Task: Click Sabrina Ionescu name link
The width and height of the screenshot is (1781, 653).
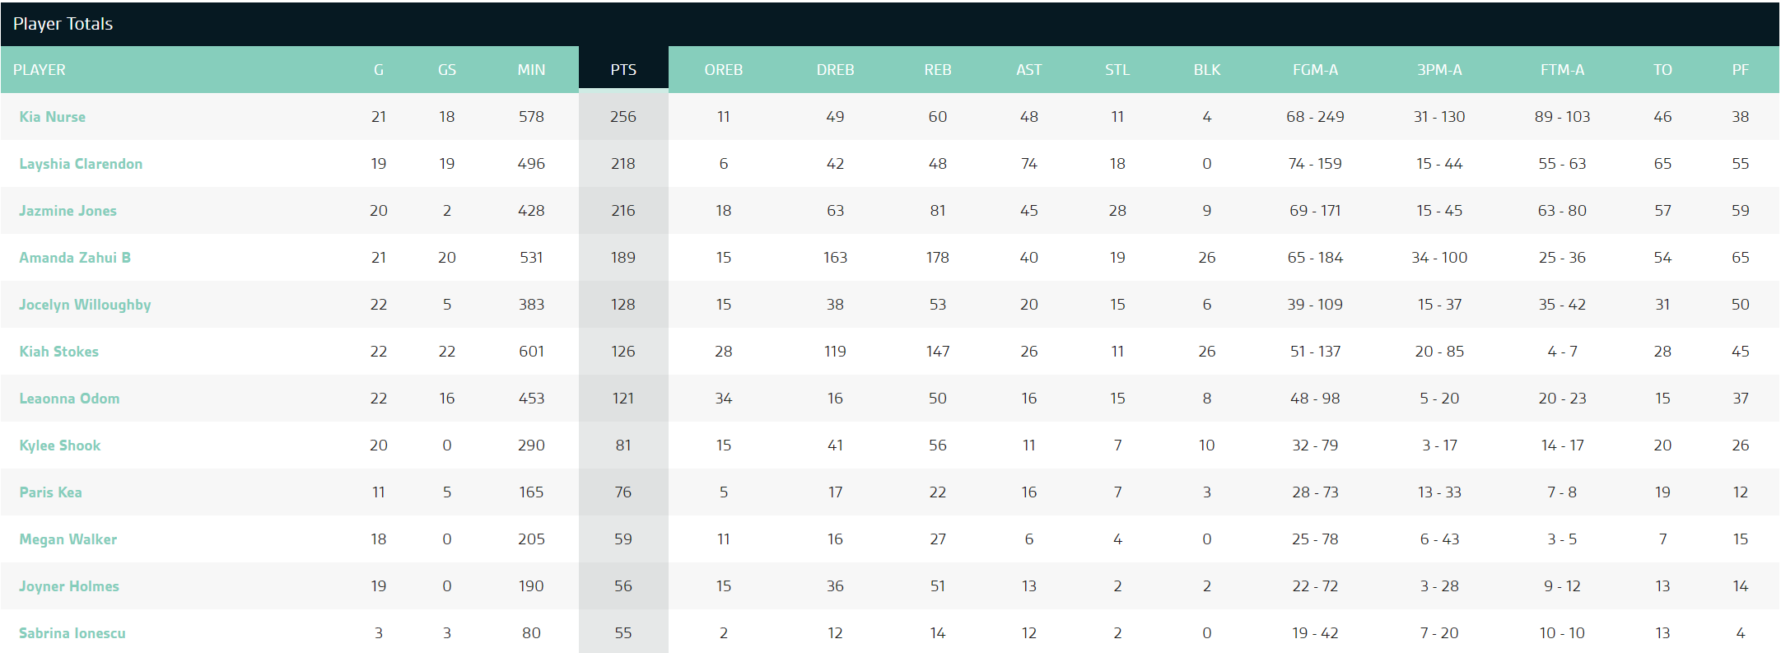Action: (x=72, y=633)
